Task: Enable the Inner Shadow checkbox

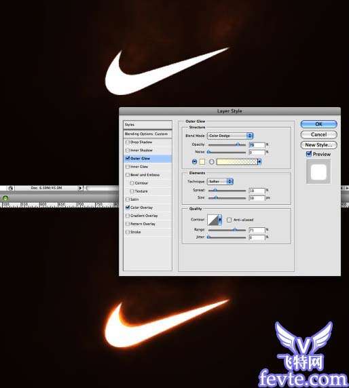Action: [128, 150]
